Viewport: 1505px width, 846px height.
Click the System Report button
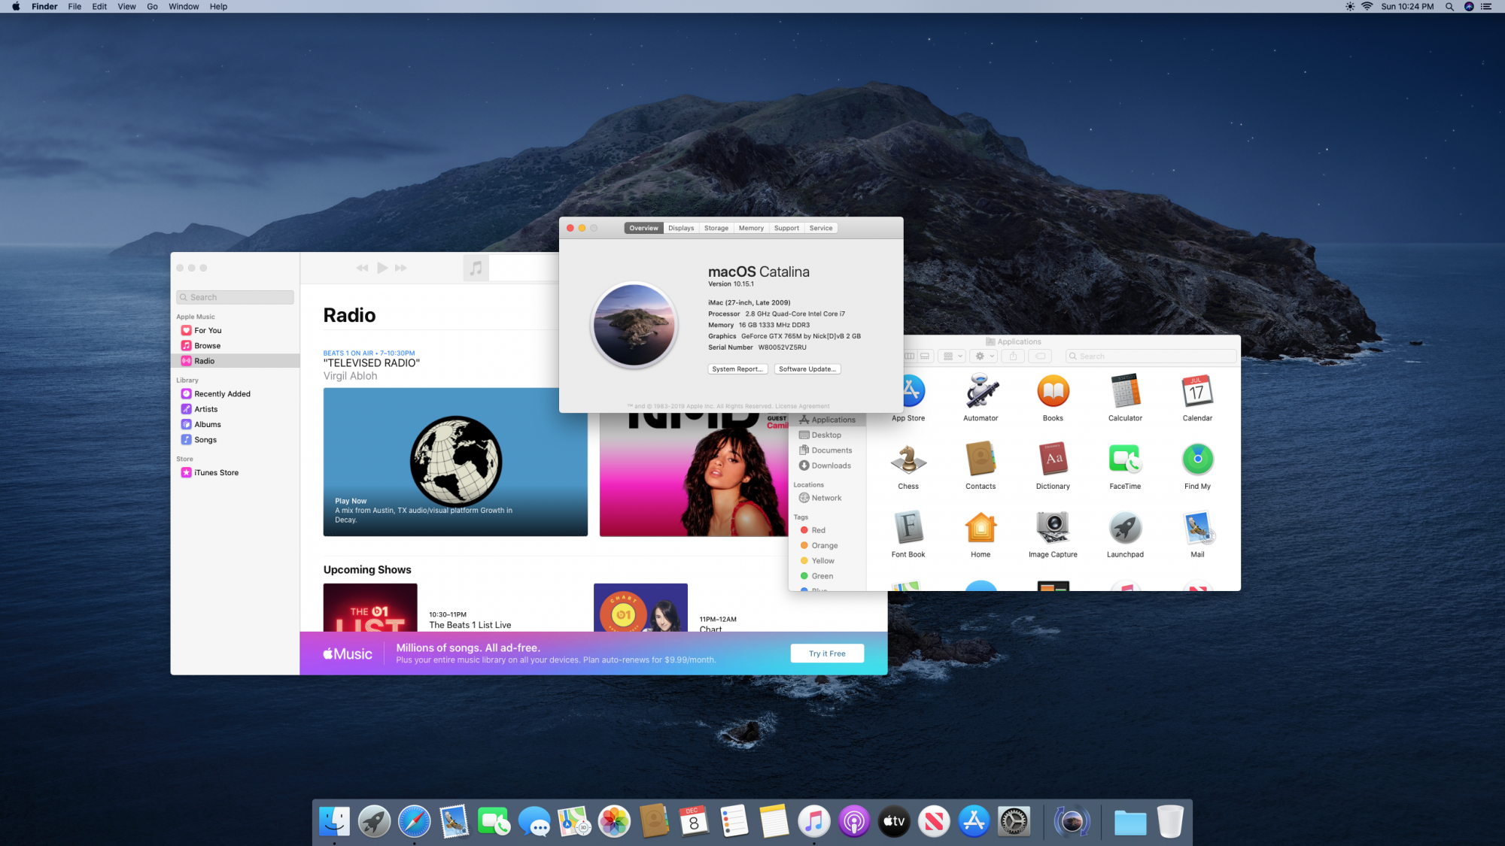737,369
